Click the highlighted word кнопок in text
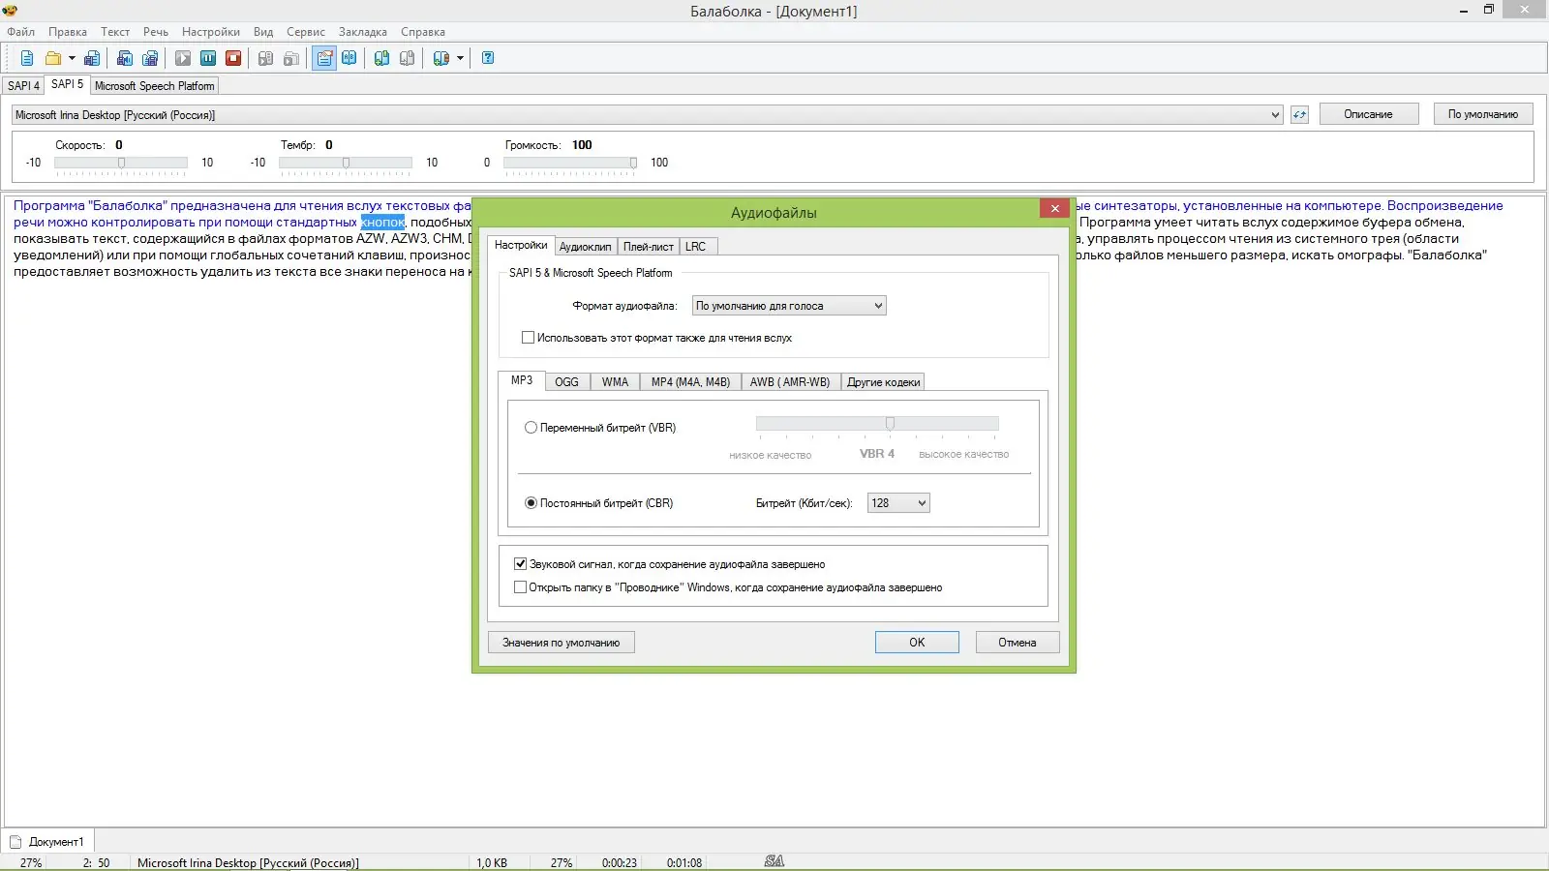1549x871 pixels. coord(383,223)
